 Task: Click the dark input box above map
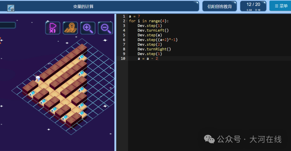(8, 25)
